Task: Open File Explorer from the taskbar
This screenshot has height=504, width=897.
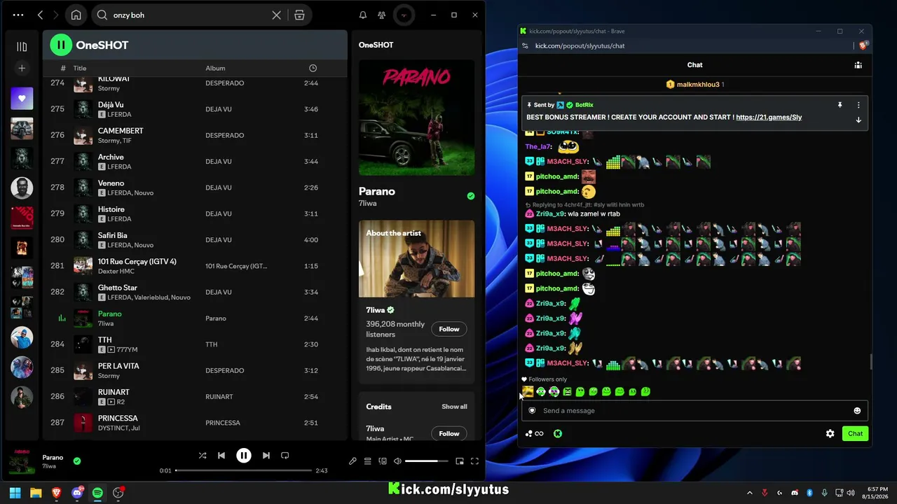Action: pos(36,493)
